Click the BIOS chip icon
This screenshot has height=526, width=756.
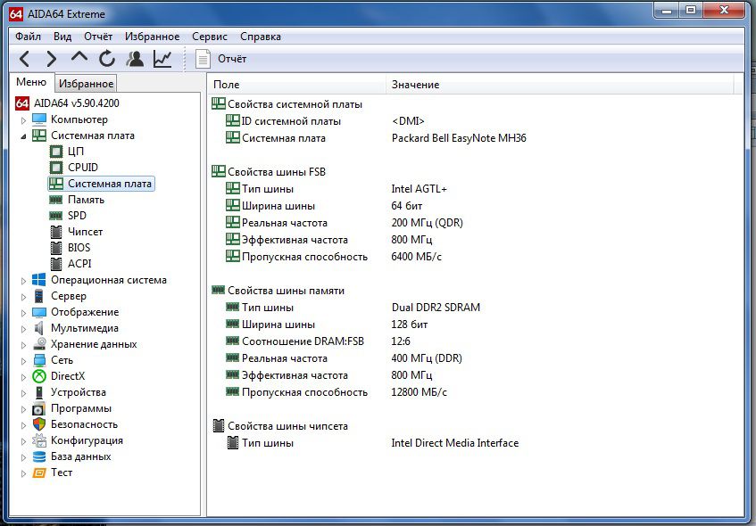point(56,248)
